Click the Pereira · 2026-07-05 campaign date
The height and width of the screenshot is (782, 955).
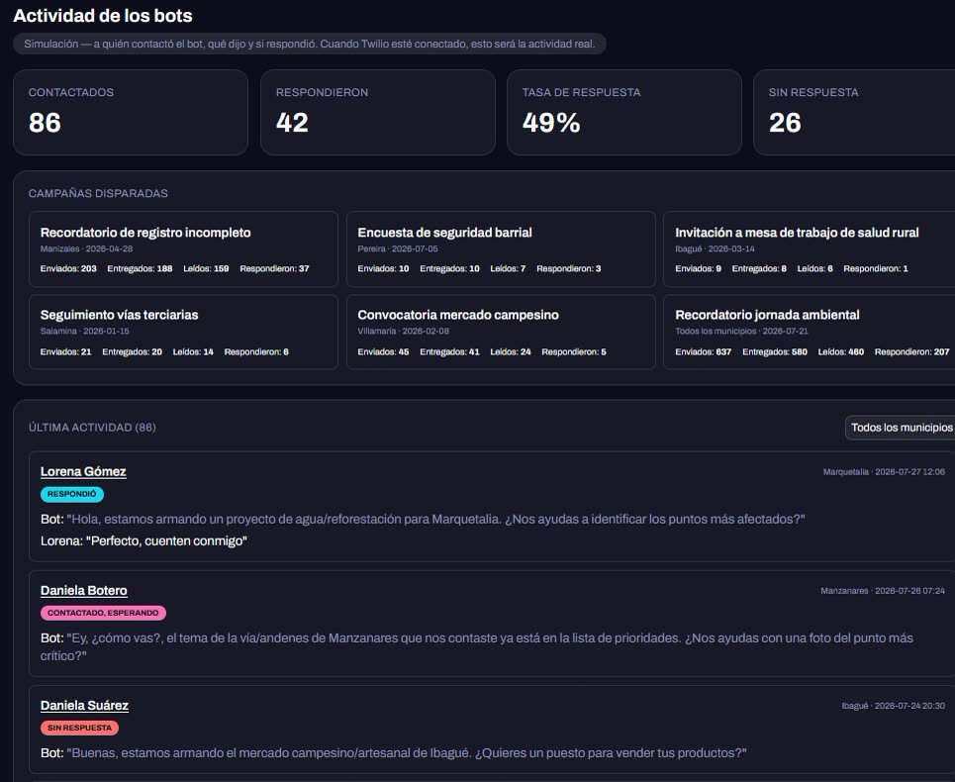[x=398, y=248]
